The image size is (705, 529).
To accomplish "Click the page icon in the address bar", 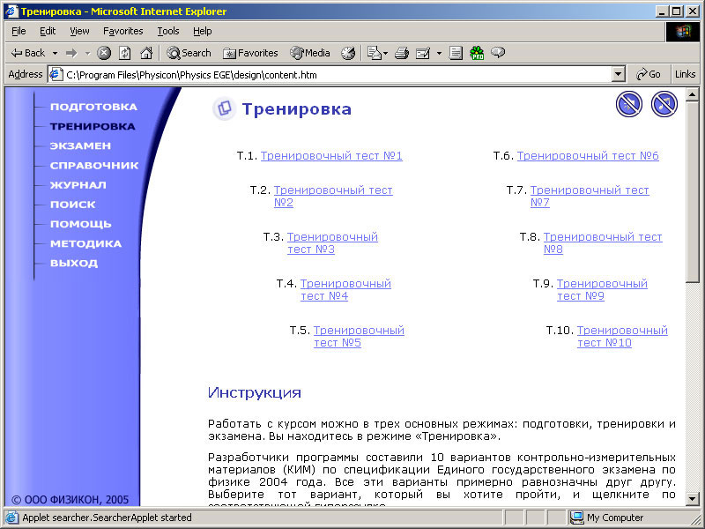I will [56, 74].
